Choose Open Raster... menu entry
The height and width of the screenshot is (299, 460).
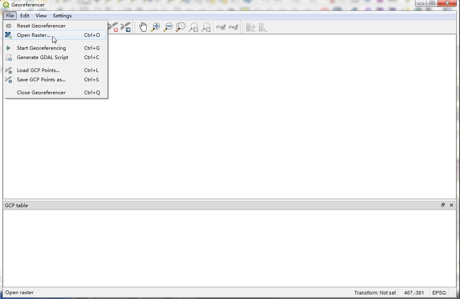(x=55, y=35)
